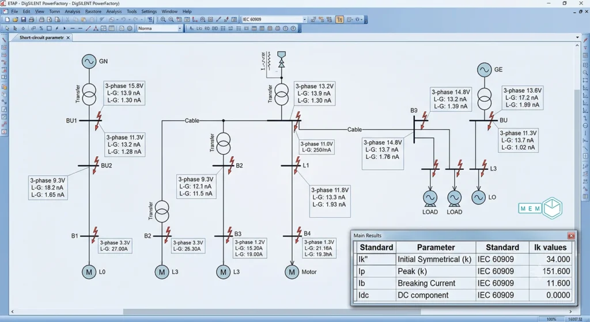Click the clock icon in drawing toolbar
Viewport: 590px width, 322px height.
tap(130, 29)
